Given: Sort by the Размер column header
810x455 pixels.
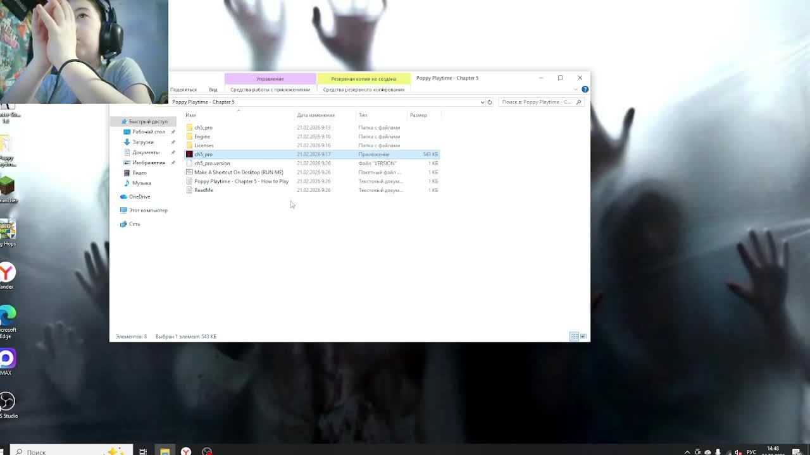Looking at the screenshot, I should point(423,115).
